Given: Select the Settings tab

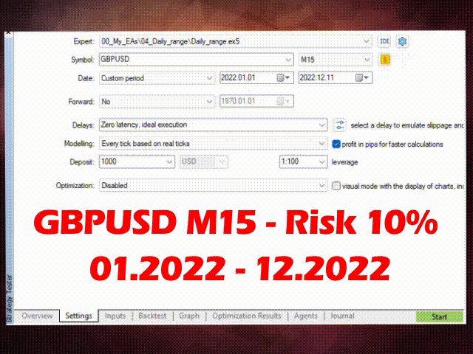Looking at the screenshot, I should tap(79, 316).
